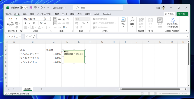
Task: Click the Excel app icon in title bar
Action: pos(8,8)
